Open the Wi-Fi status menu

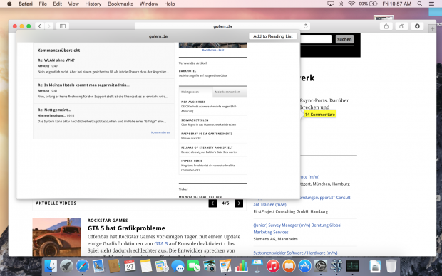[x=351, y=4]
